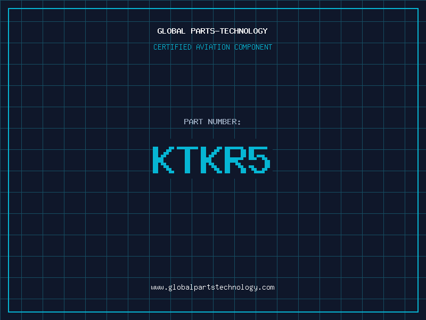
Task: Click the letter T in the part number
Action: (187, 159)
